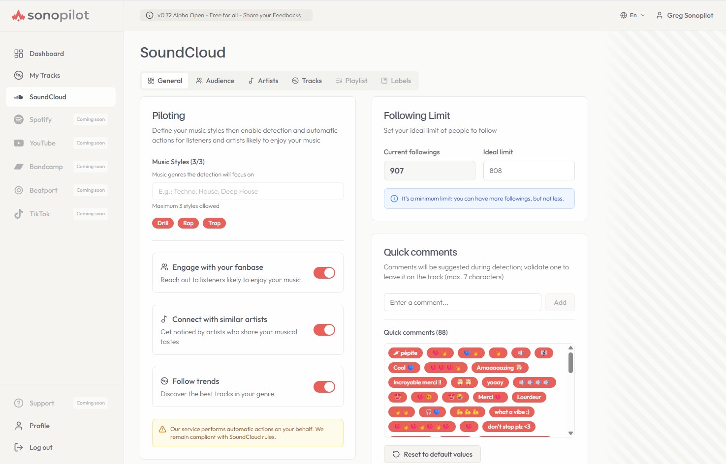The image size is (726, 464).
Task: Click the Beatport sidebar icon
Action: pos(18,190)
